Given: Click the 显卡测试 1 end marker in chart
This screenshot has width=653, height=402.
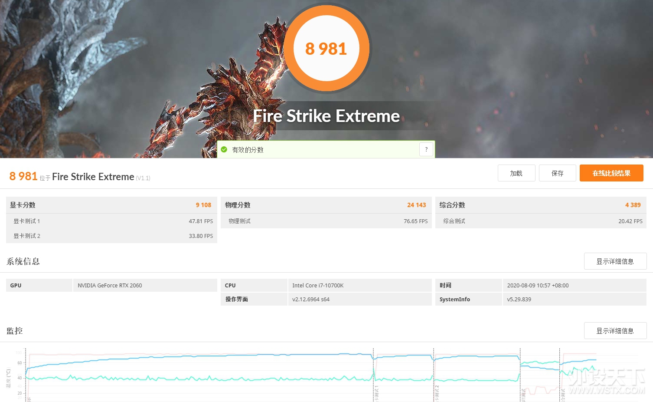Looking at the screenshot, I should [373, 374].
